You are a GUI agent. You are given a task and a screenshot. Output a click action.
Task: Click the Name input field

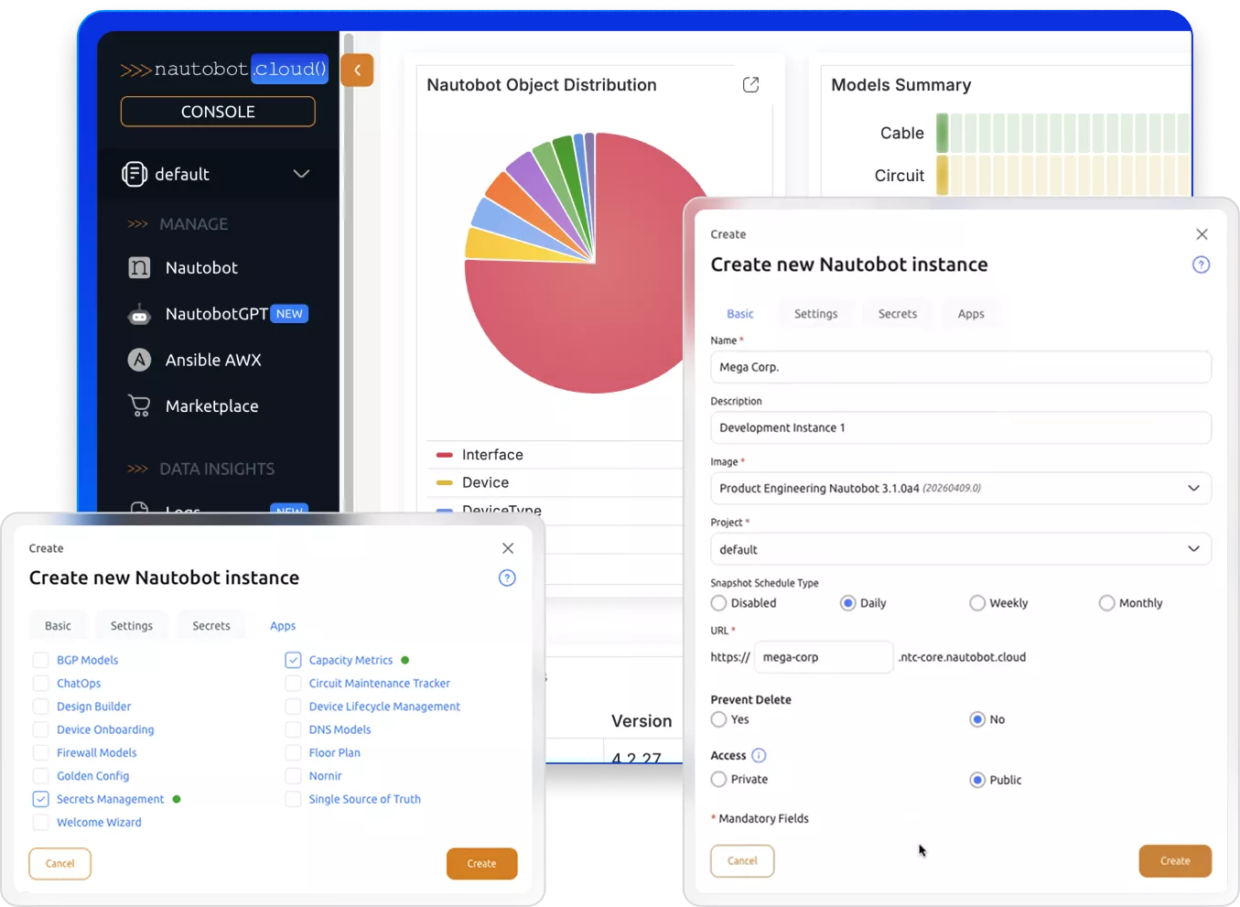(x=960, y=367)
